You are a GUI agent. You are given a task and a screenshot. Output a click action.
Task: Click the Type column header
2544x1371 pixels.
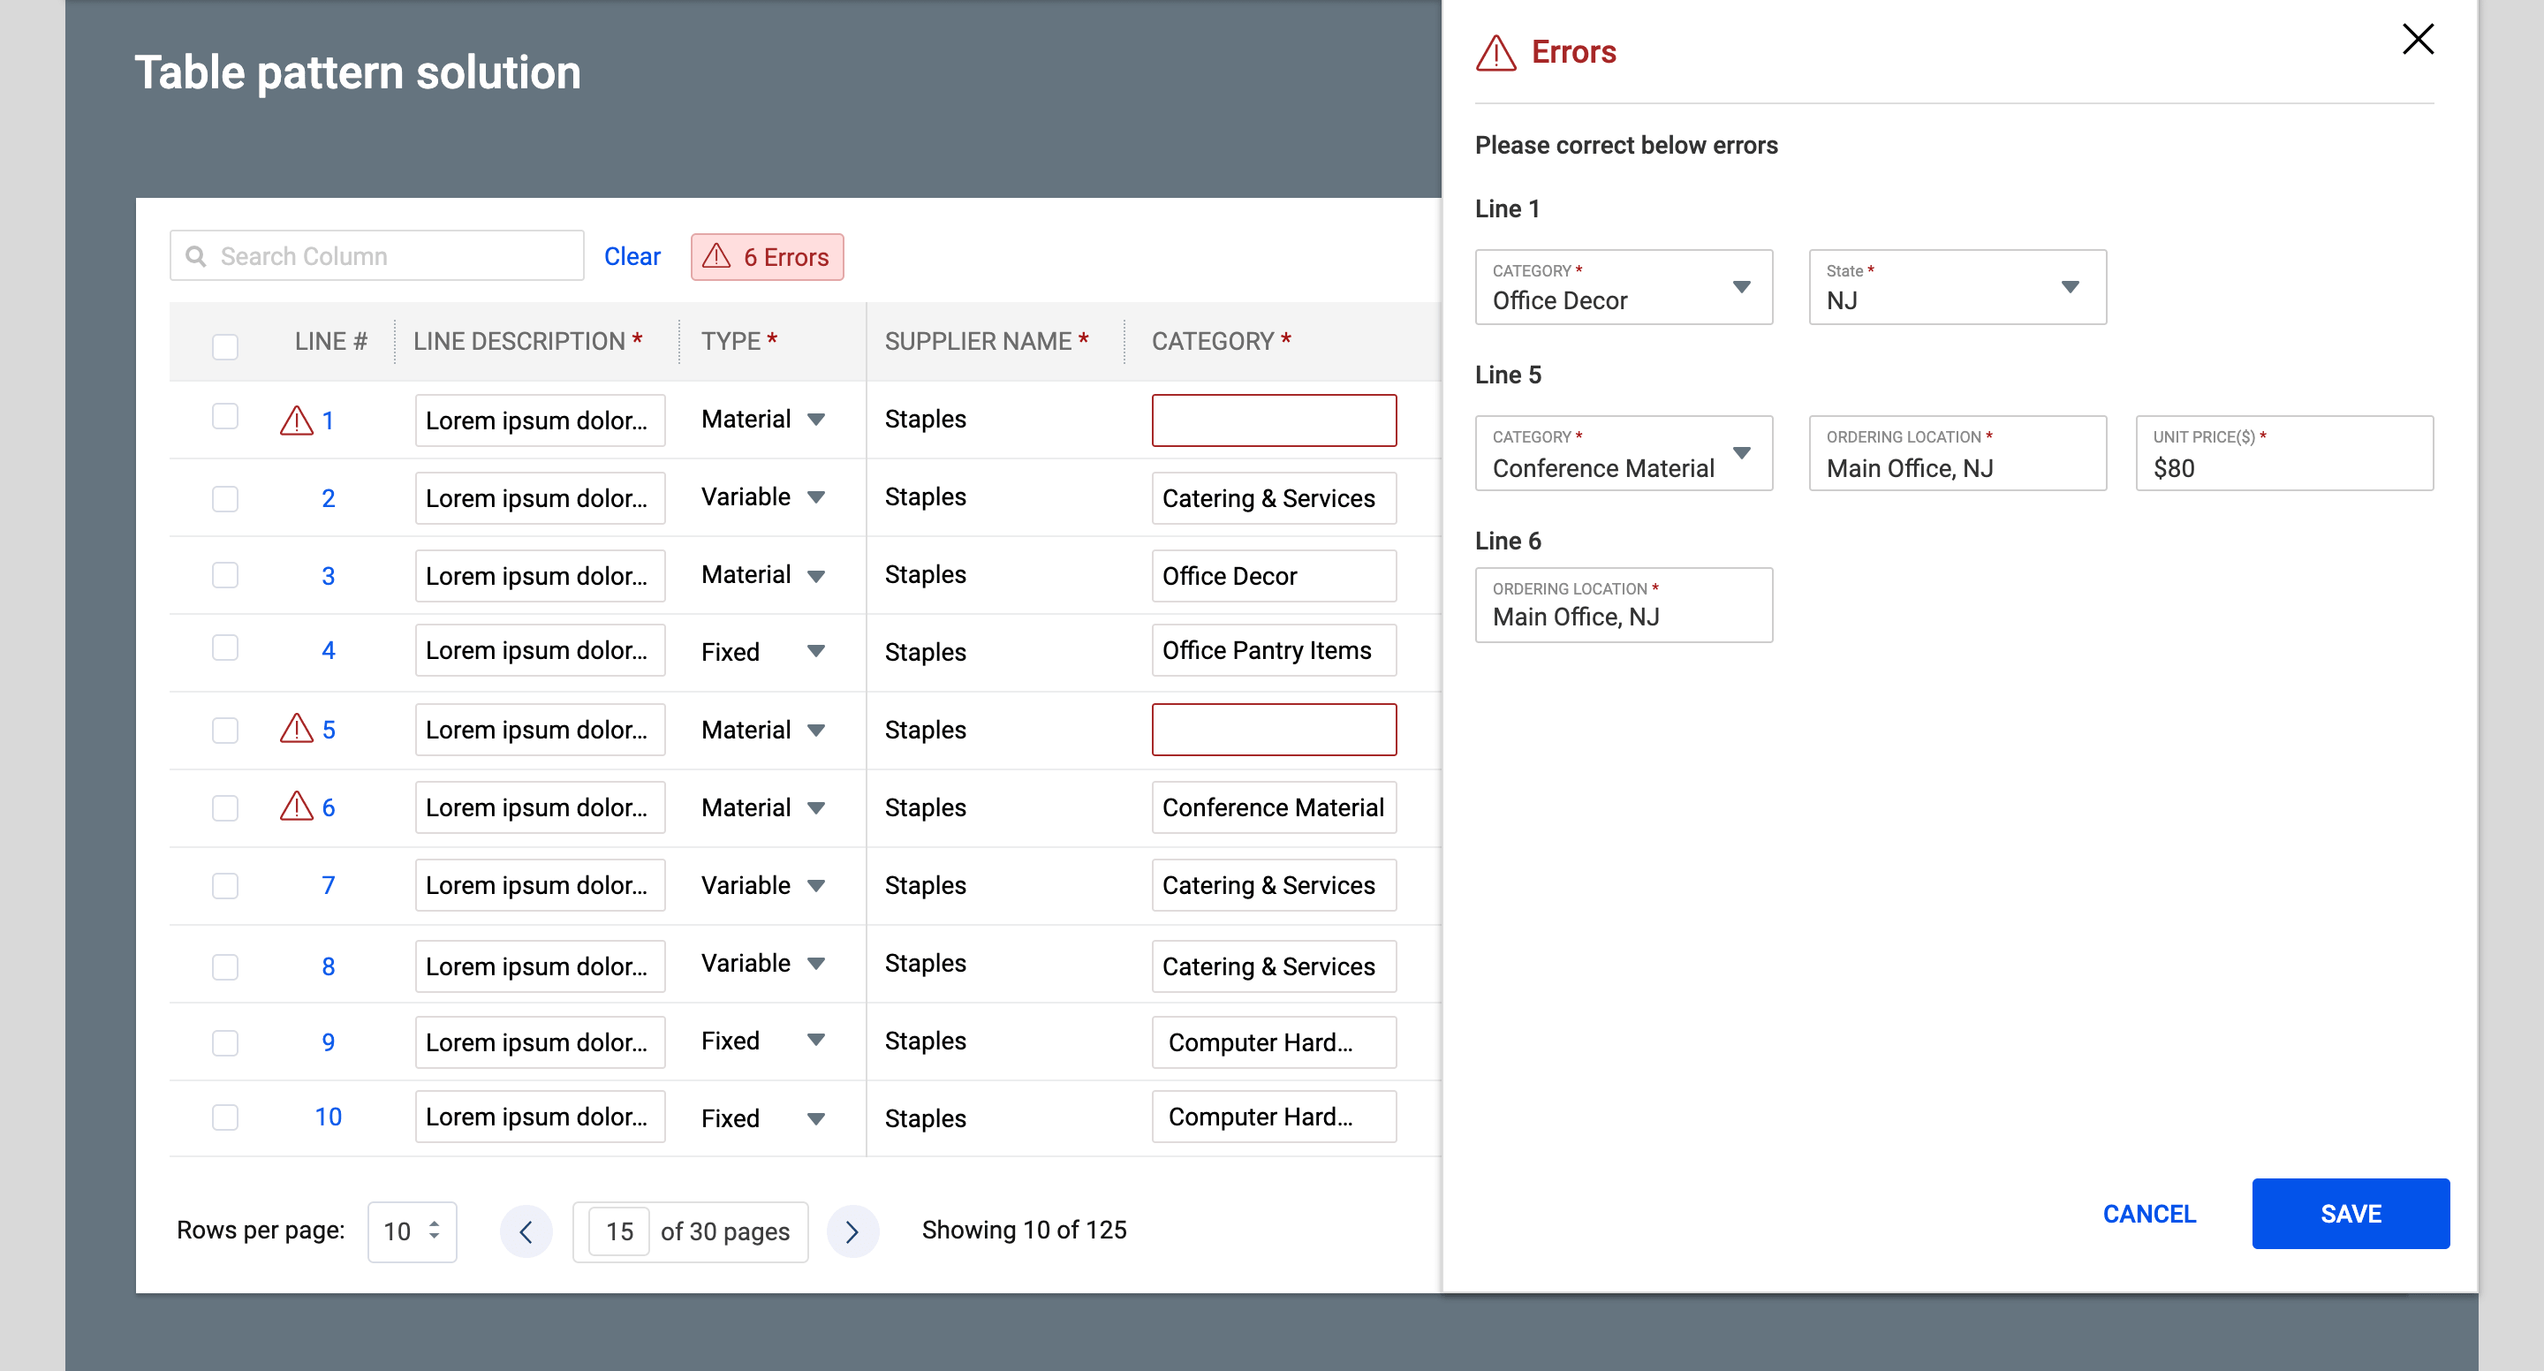point(739,341)
